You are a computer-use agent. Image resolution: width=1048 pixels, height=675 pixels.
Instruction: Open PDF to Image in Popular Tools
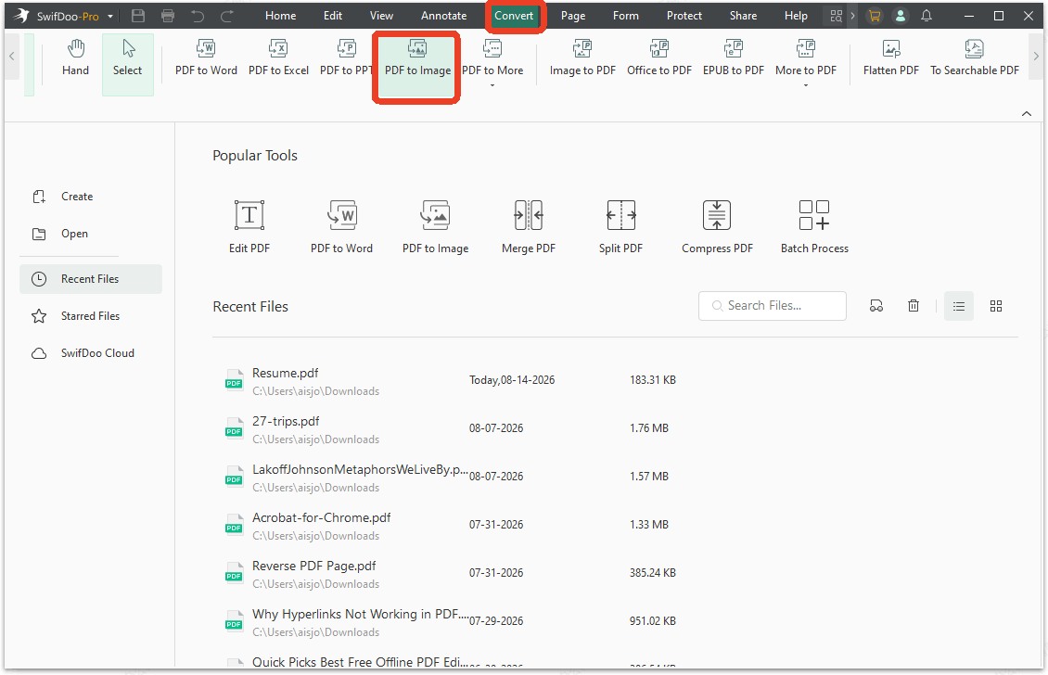pos(435,227)
